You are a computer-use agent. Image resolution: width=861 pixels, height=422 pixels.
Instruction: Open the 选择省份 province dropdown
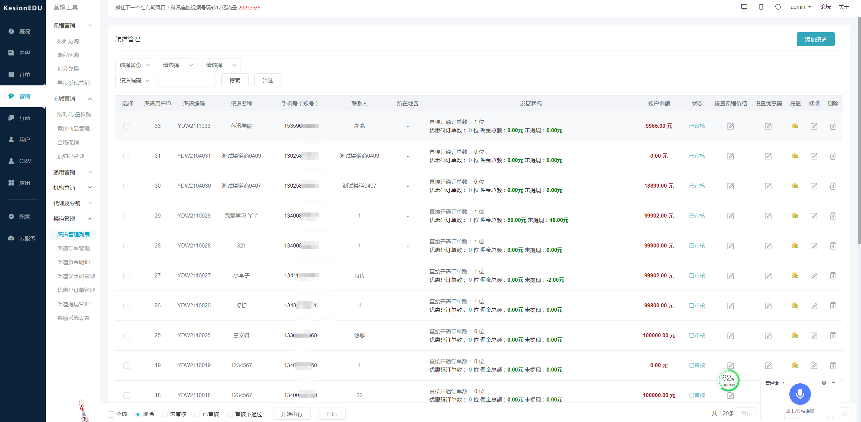point(135,65)
